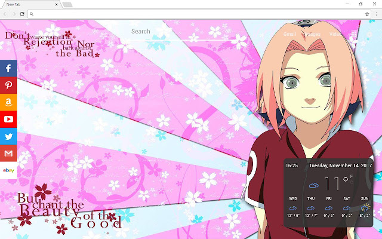Click the 9° / 3° Friday temperatures
The image size is (382, 239).
tap(329, 216)
